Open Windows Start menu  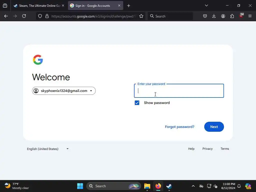coord(80,186)
